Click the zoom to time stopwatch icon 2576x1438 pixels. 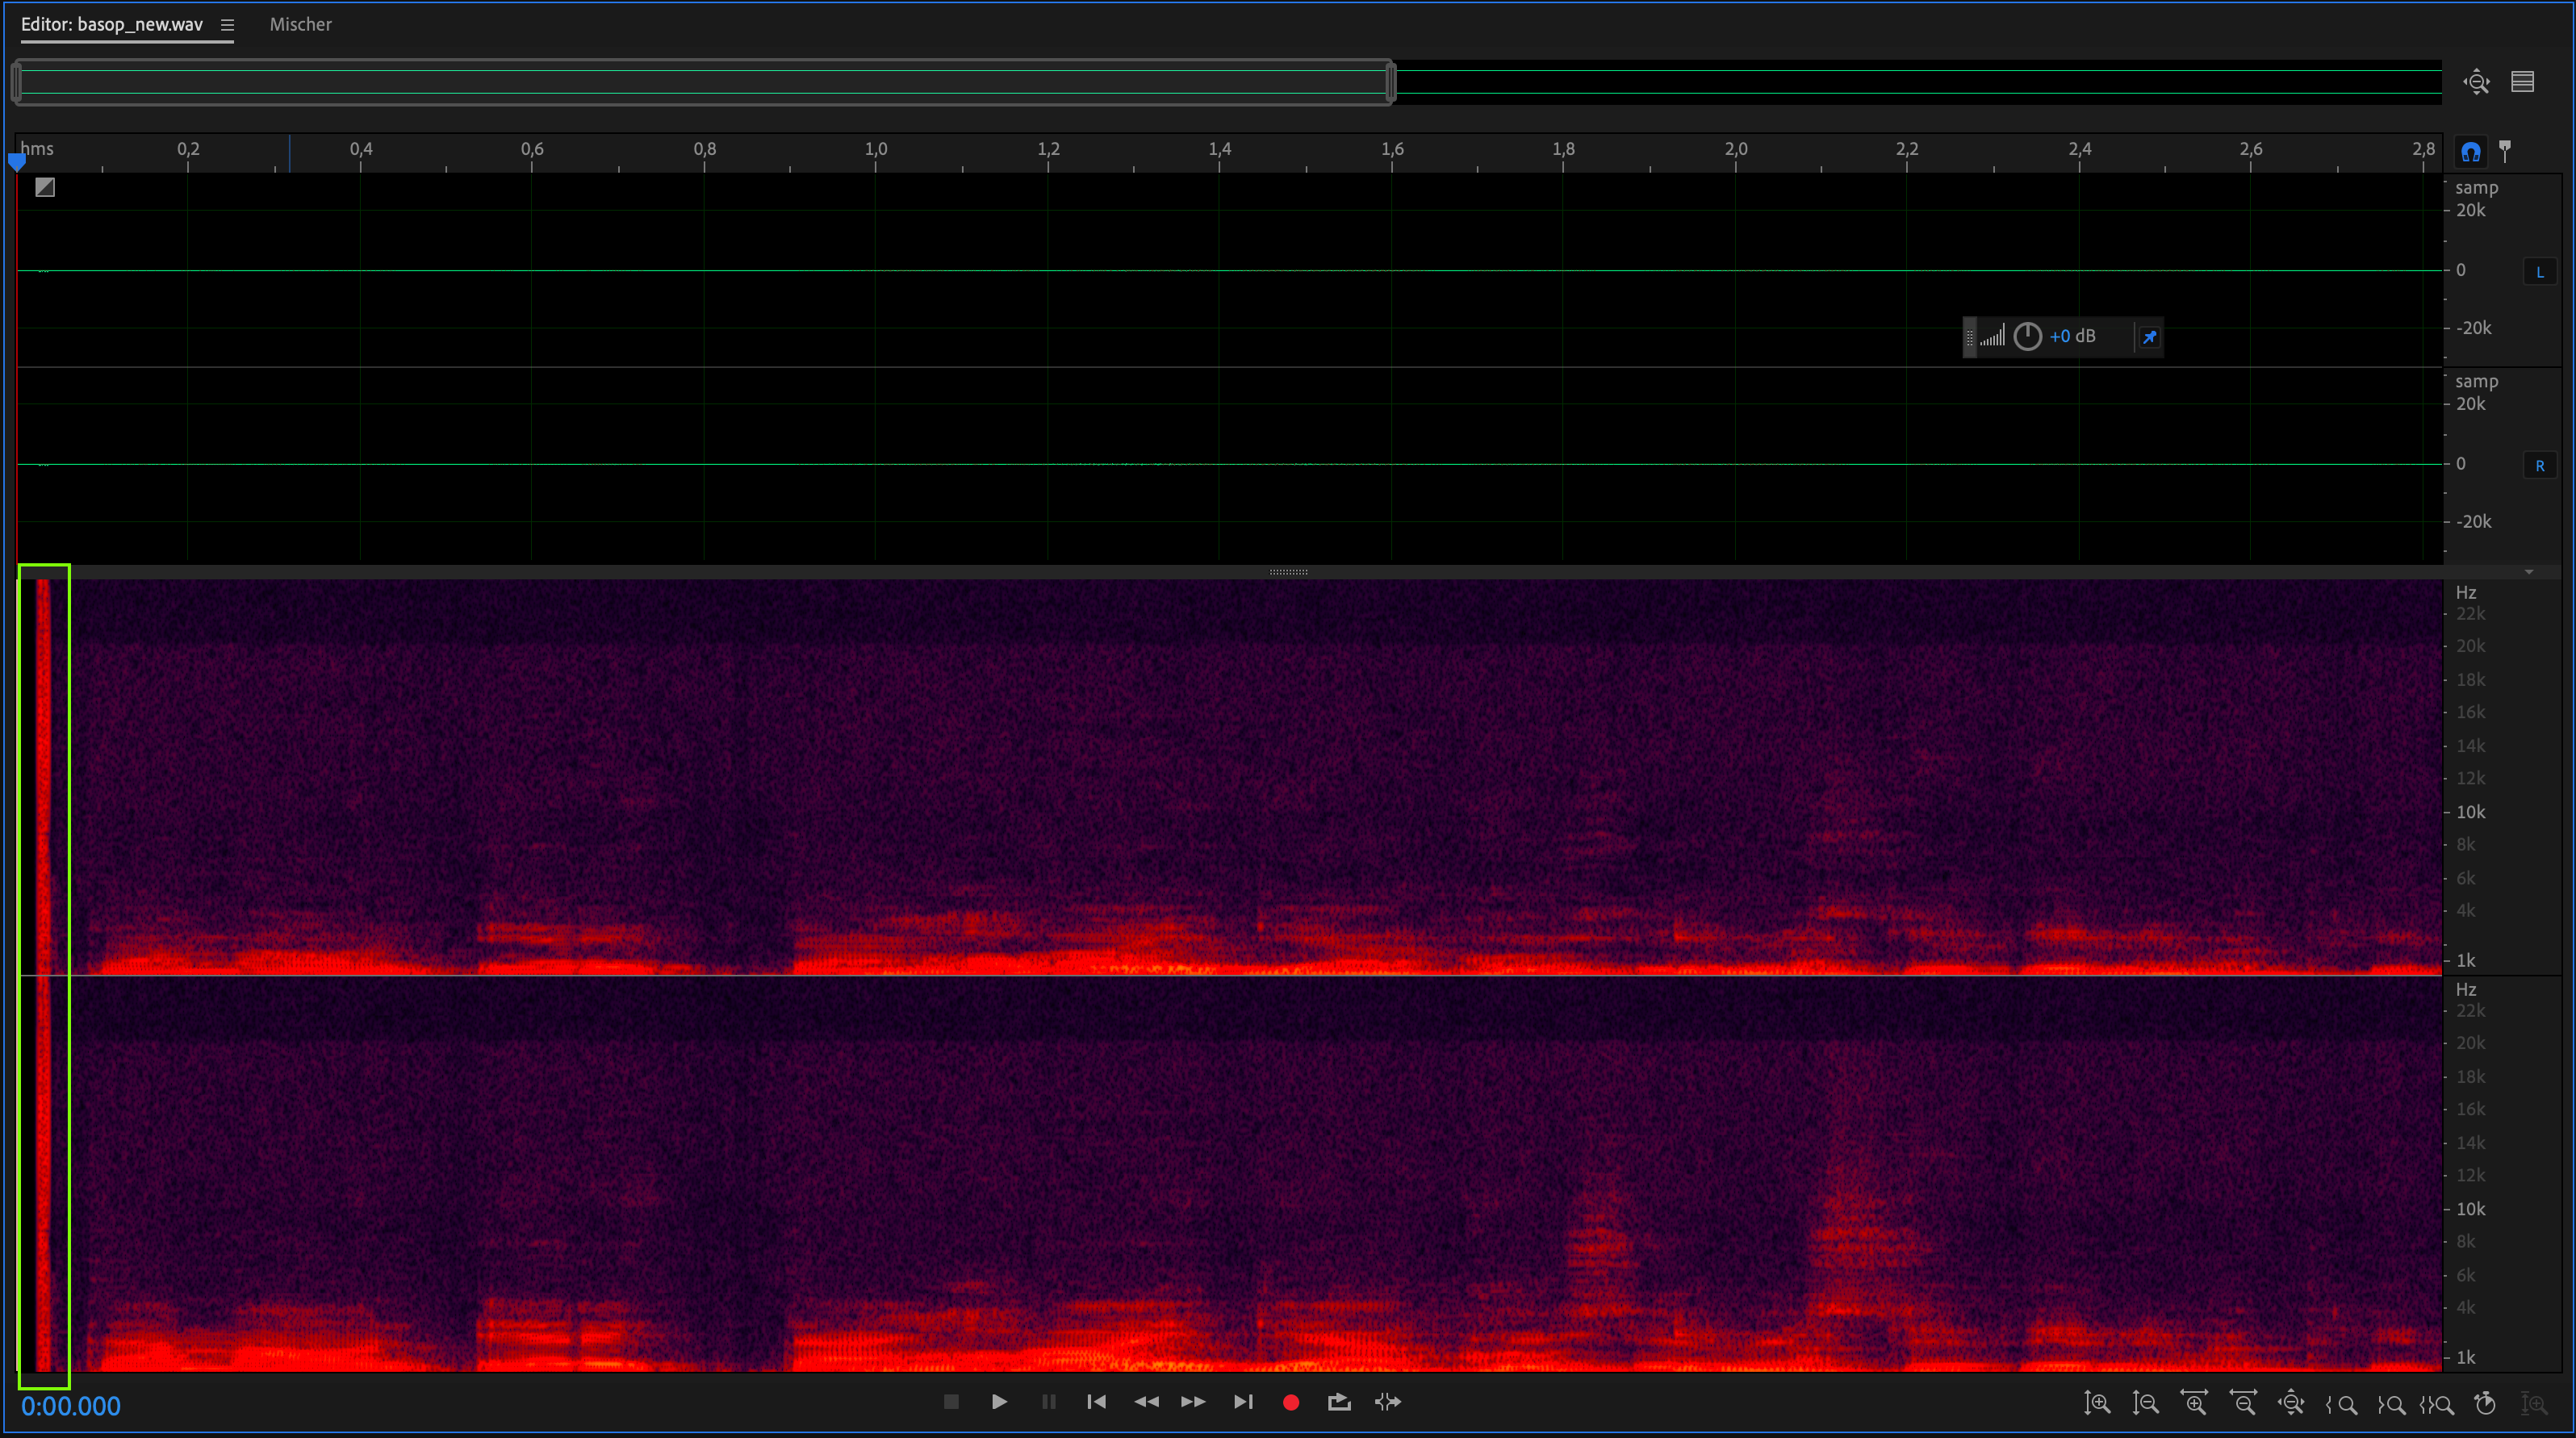[x=2485, y=1403]
